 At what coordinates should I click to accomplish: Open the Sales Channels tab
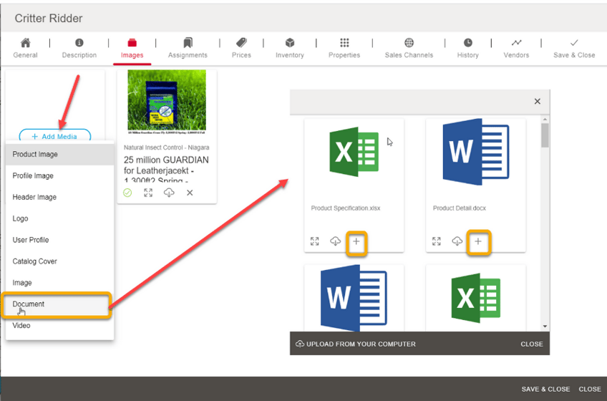409,48
